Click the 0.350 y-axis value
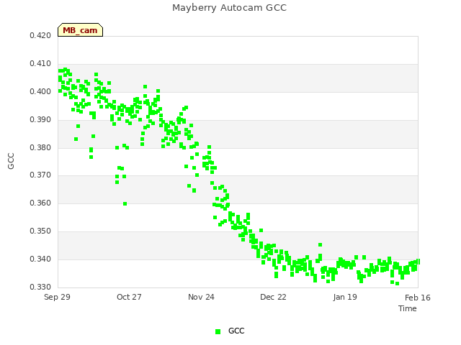Image resolution: width=461 pixels, height=345 pixels. [40, 231]
